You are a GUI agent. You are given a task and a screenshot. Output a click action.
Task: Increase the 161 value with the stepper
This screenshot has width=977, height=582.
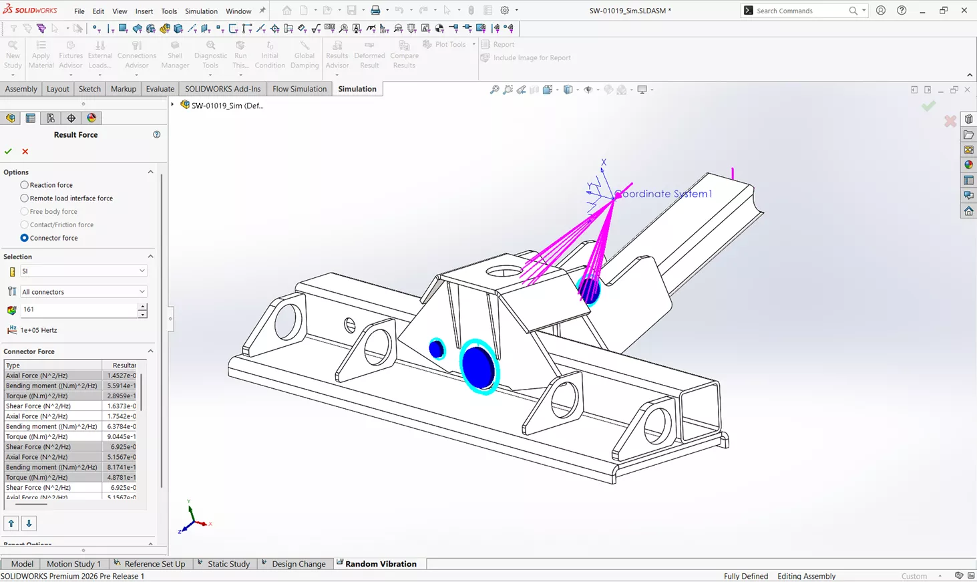click(142, 306)
